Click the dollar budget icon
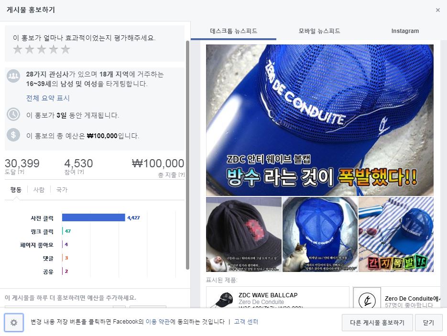 13,135
